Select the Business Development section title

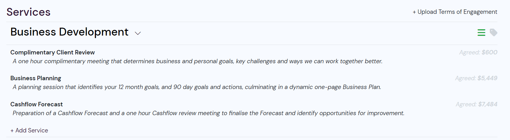[69, 32]
